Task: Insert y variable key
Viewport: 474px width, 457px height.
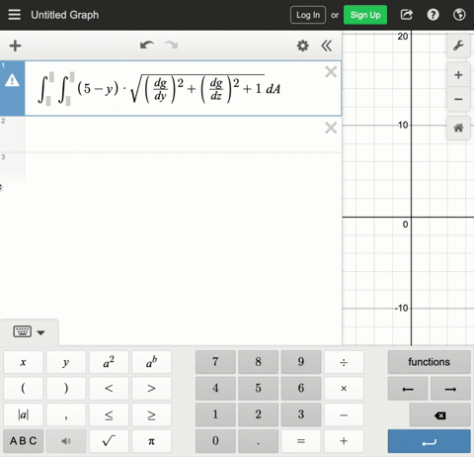Action: coord(66,362)
